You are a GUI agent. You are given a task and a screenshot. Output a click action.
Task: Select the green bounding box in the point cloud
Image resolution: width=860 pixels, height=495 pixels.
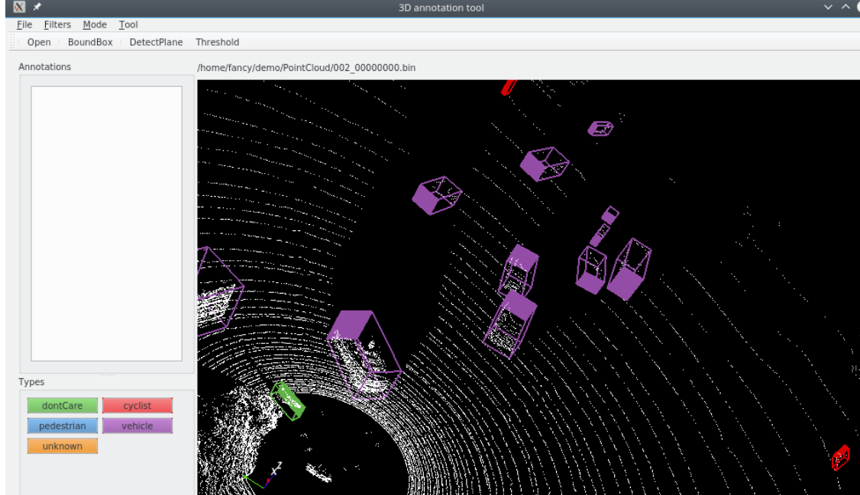288,401
